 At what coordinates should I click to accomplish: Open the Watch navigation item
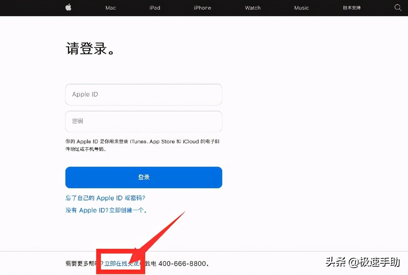(253, 8)
